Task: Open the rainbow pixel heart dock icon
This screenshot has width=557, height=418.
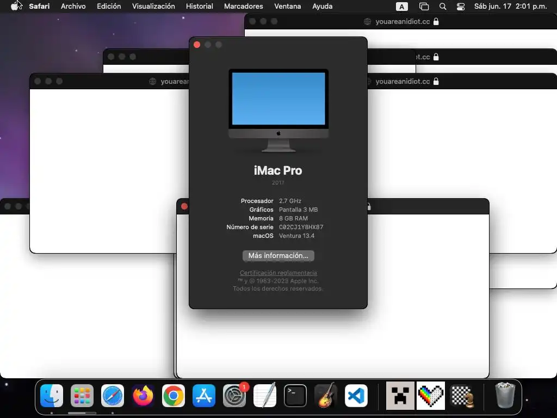Action: click(x=431, y=396)
